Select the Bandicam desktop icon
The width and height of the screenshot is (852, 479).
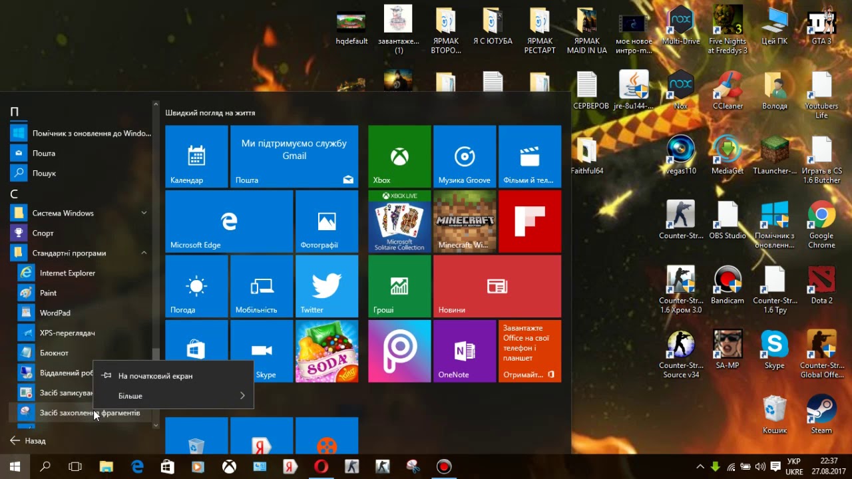tap(728, 285)
